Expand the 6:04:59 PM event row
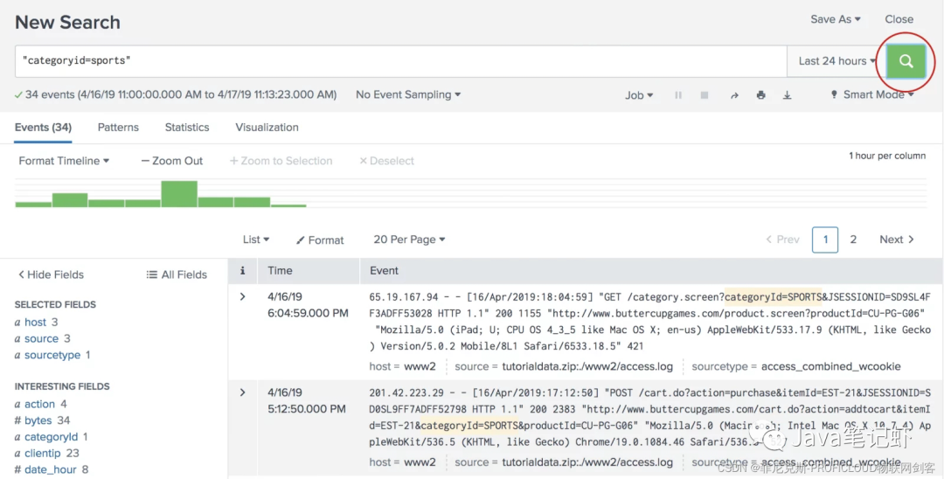The image size is (944, 479). click(x=243, y=296)
